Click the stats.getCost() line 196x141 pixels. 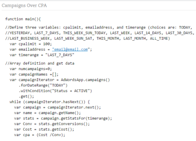pos(44,129)
